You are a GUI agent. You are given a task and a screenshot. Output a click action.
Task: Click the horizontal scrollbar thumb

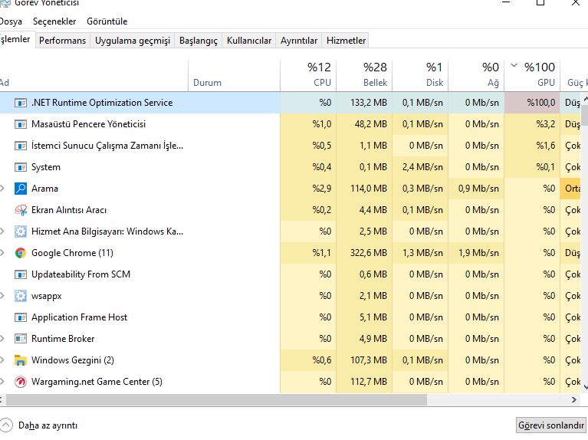(216, 400)
